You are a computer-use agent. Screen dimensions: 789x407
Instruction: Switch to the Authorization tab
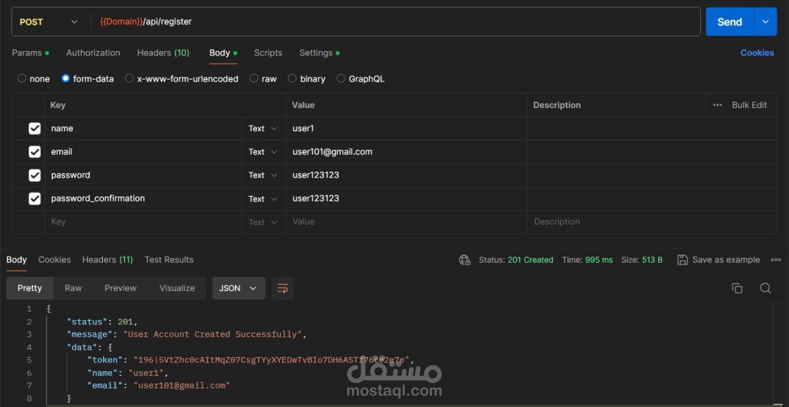pyautogui.click(x=93, y=52)
